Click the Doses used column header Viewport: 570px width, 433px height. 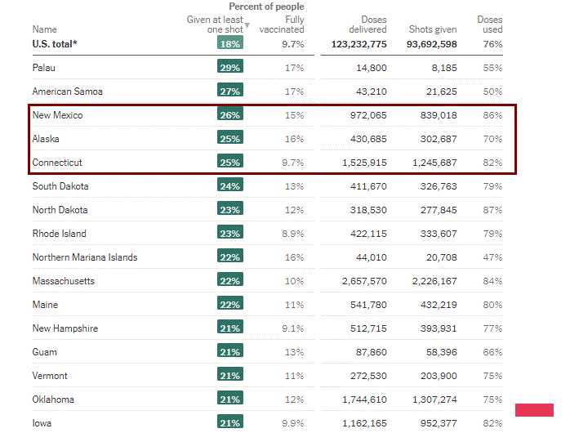coord(490,25)
